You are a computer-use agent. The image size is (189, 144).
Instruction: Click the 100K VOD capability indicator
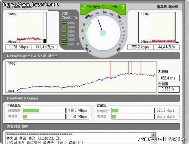(64, 23)
